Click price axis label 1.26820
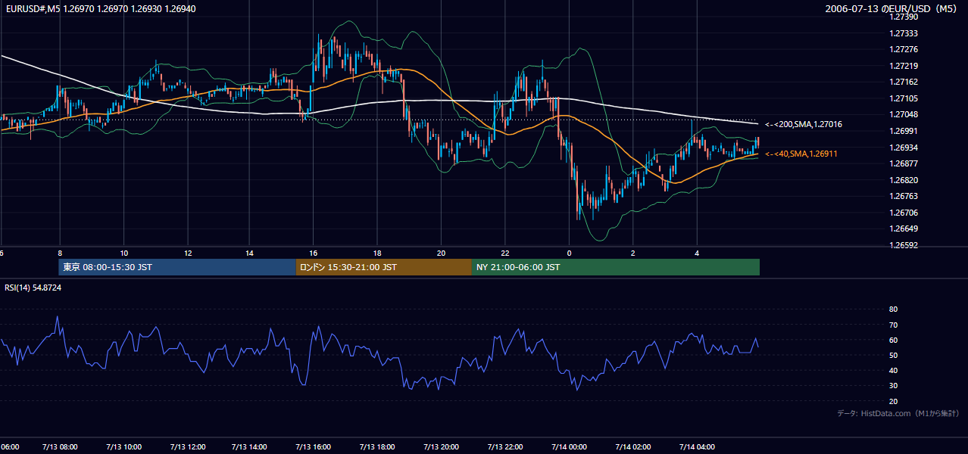Viewport: 968px width, 454px height. (904, 180)
